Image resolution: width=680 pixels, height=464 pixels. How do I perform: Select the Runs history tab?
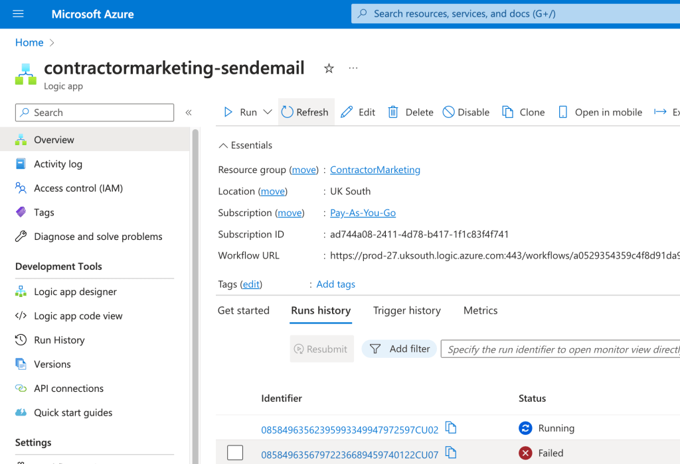[x=321, y=310]
